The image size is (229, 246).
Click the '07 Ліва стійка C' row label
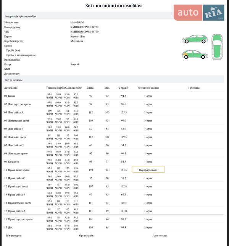(x=14, y=145)
